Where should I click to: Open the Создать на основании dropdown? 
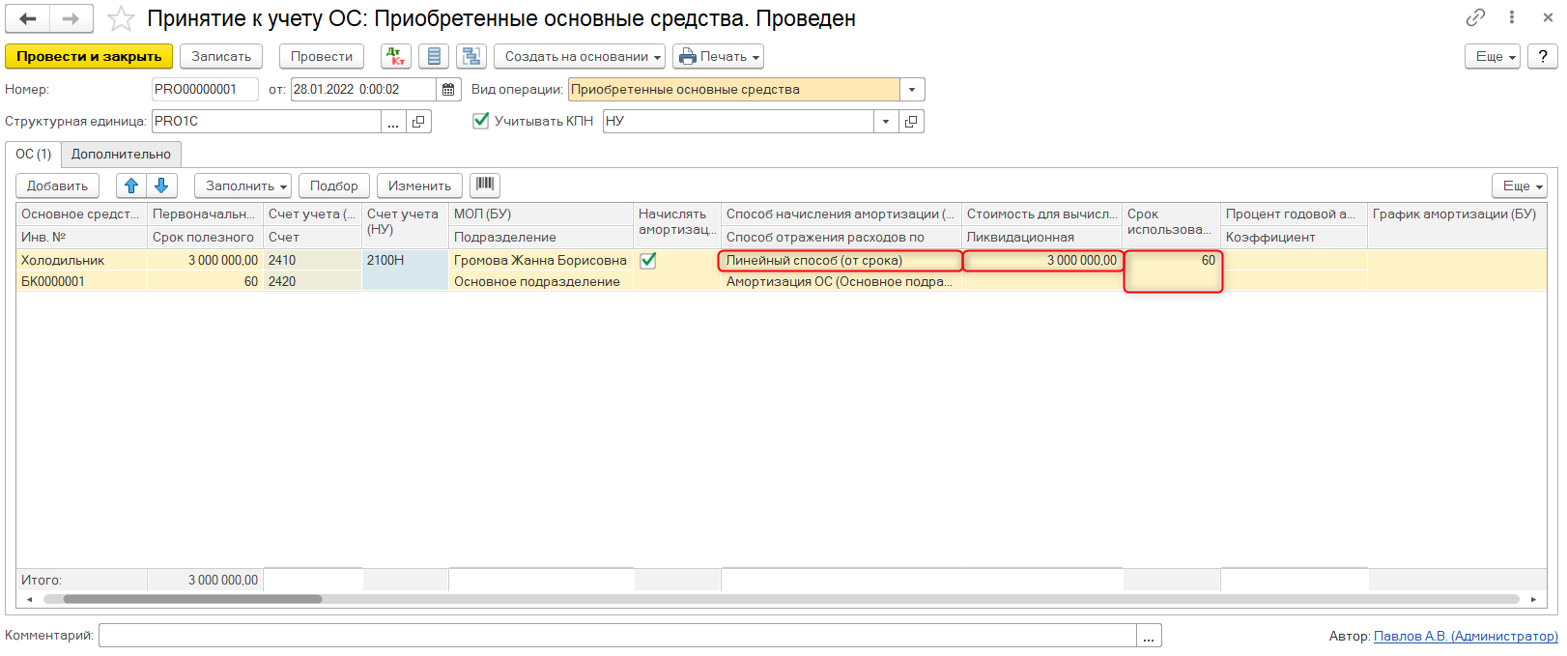point(580,57)
